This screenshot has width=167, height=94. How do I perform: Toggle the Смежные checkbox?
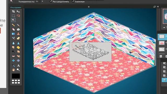(73, 1)
